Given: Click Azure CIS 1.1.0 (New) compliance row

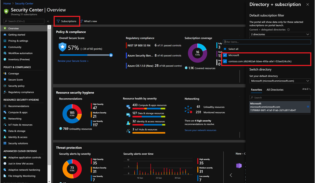Looking at the screenshot, I should tap(154, 66).
